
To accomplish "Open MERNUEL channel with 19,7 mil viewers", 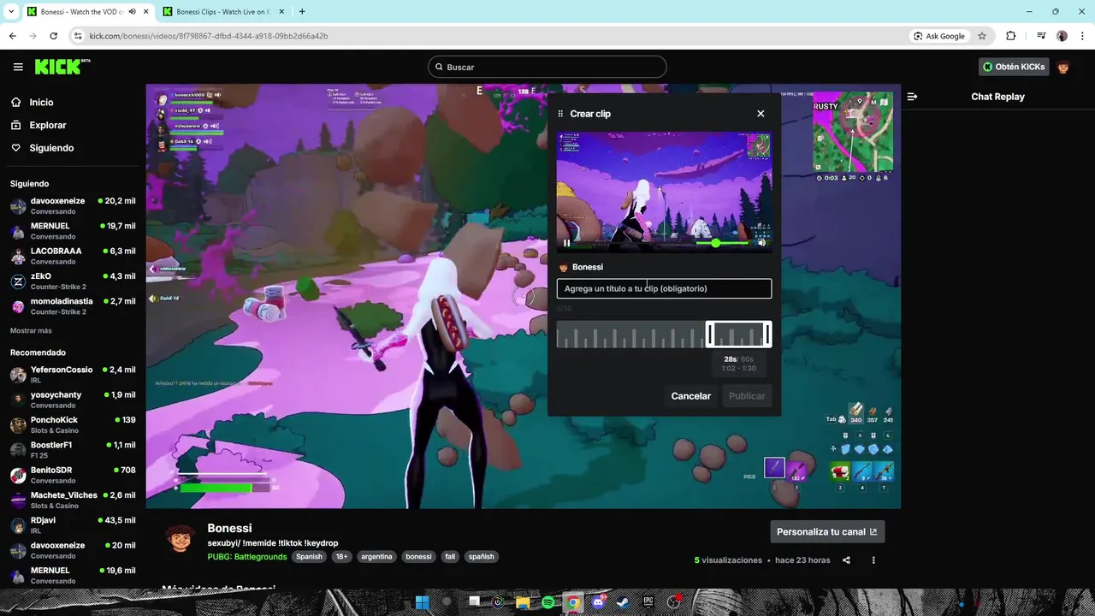I will [x=73, y=231].
